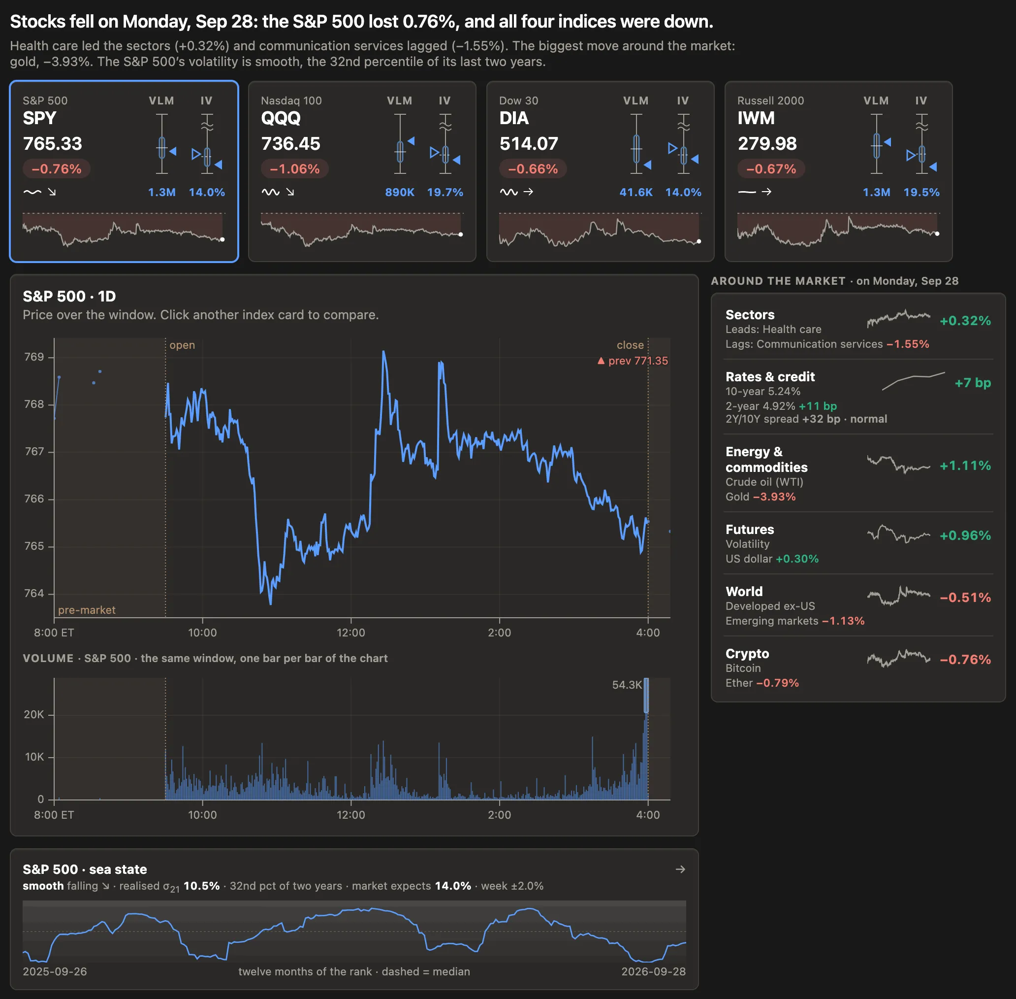
Task: Click the open marker on price chart
Action: pos(182,345)
